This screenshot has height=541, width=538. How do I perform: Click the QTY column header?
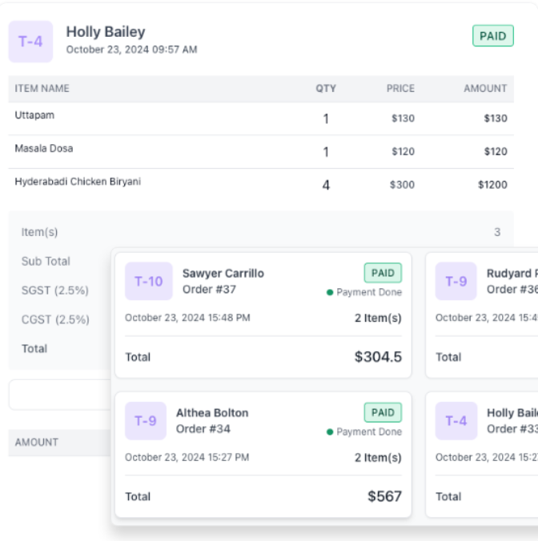click(325, 89)
